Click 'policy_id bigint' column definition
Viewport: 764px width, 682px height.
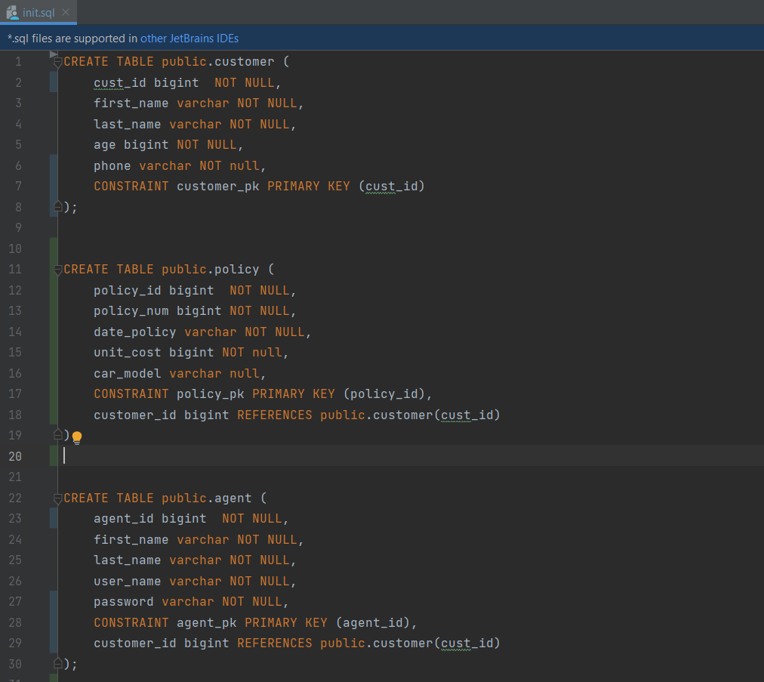click(x=153, y=291)
